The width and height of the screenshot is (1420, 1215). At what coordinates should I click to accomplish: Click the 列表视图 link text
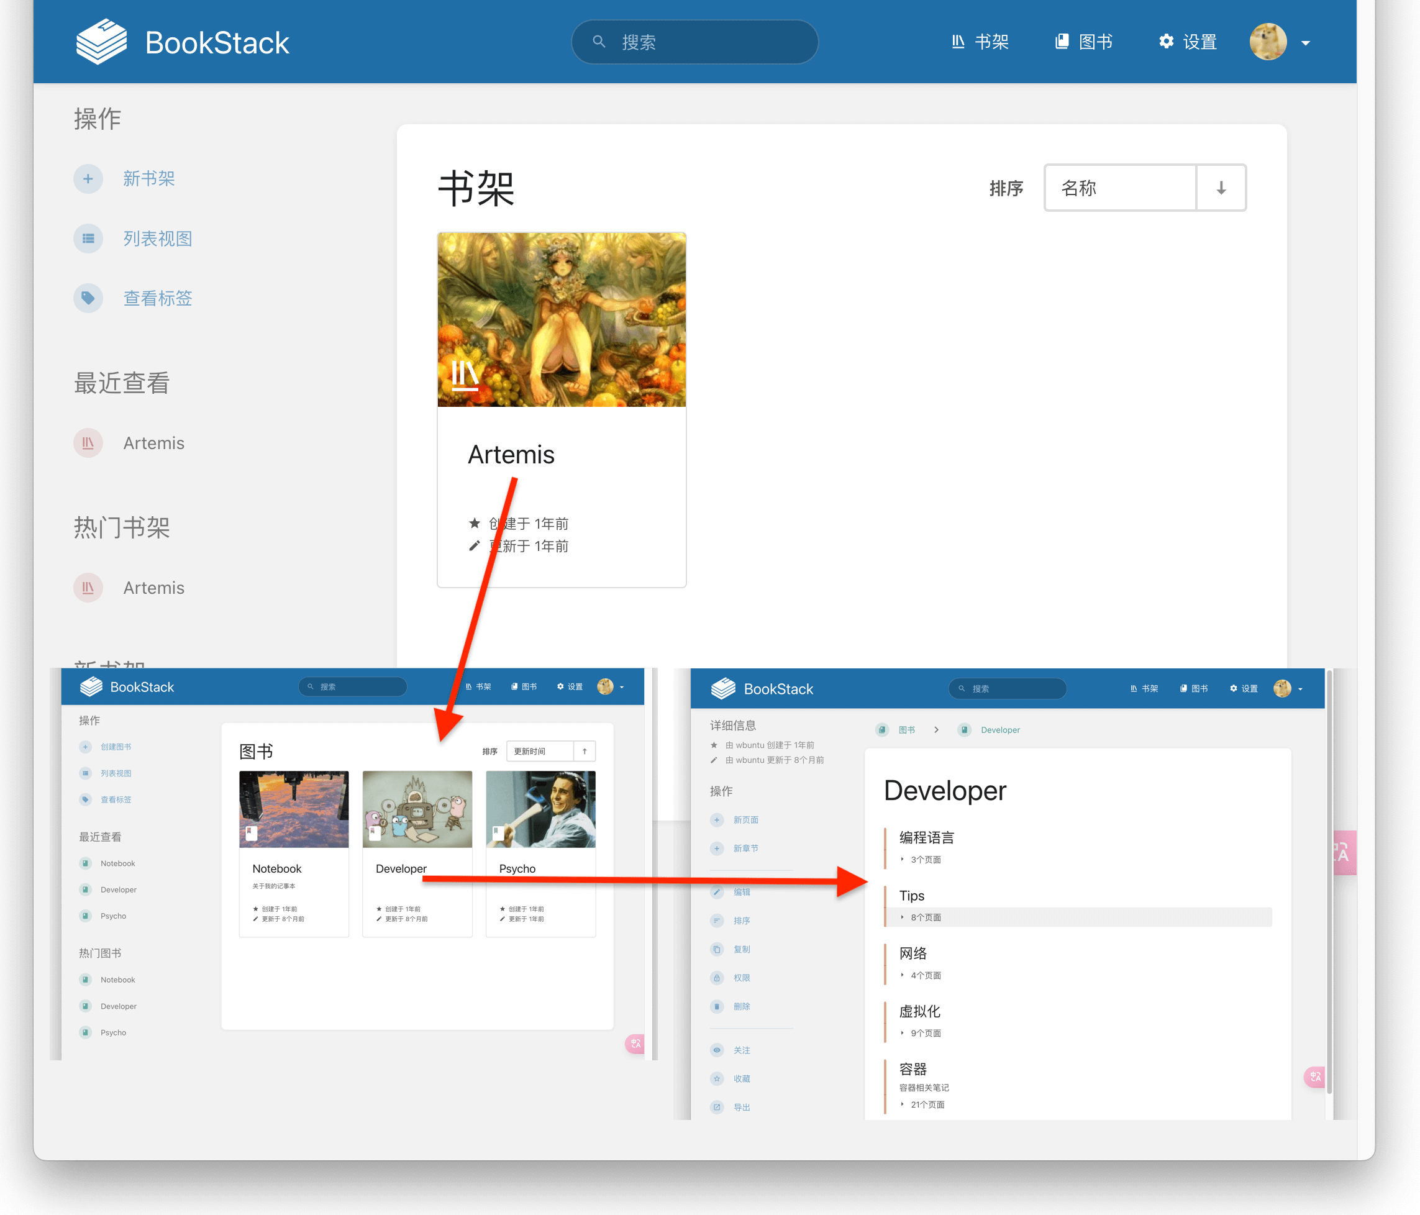click(158, 239)
